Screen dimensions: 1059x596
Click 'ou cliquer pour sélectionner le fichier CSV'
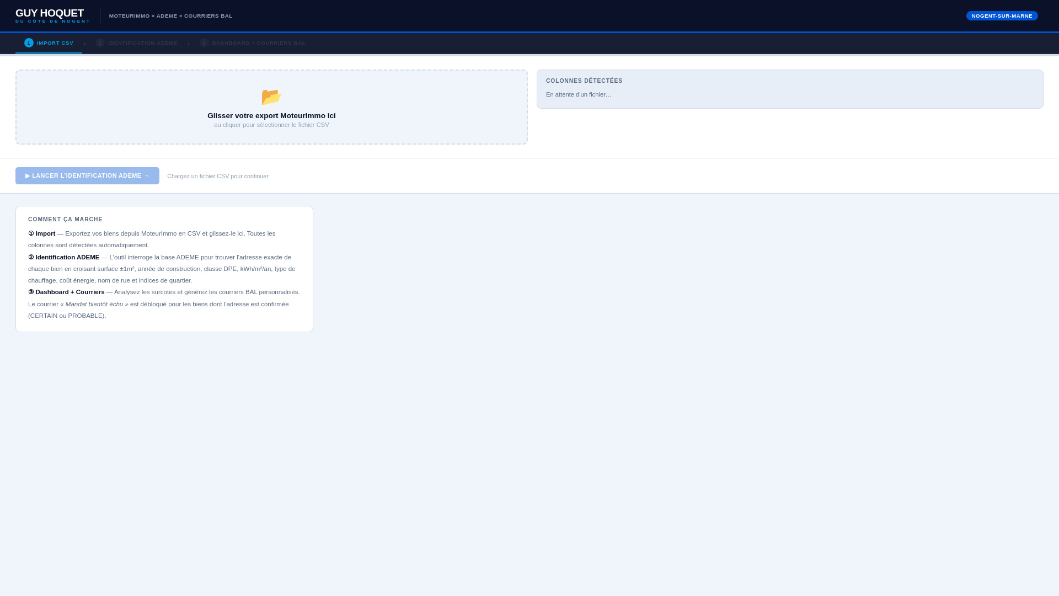click(x=271, y=125)
